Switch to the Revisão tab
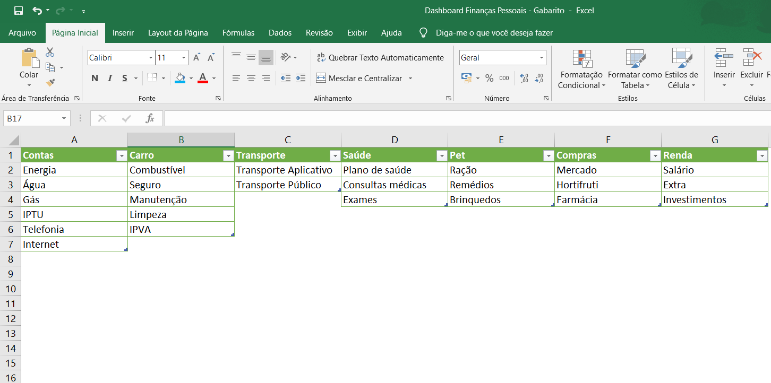The width and height of the screenshot is (771, 383). [319, 33]
